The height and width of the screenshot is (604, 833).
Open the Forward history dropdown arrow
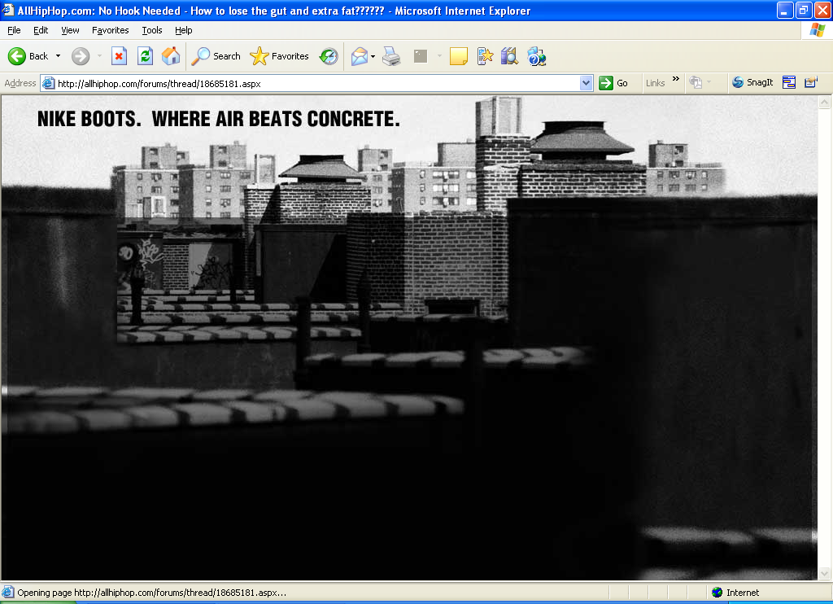[x=99, y=56]
